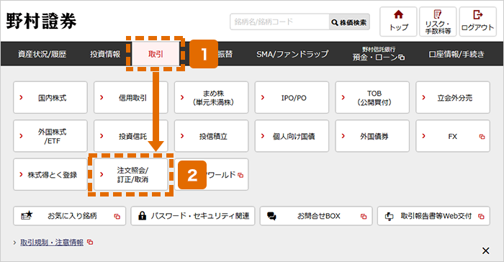Open 取引報告書等Web交付 button

433,216
